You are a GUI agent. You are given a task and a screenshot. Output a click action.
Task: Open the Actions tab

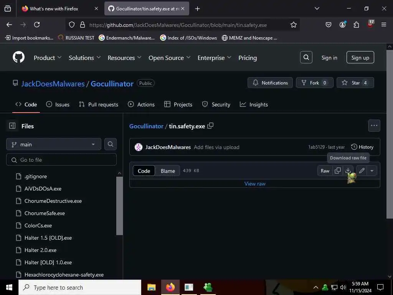coord(141,104)
